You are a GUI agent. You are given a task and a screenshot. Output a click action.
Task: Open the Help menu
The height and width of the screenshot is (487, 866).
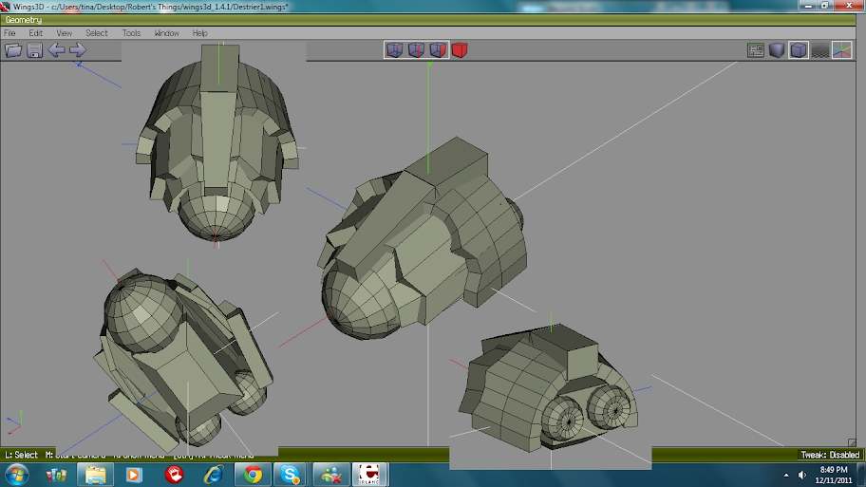[200, 33]
